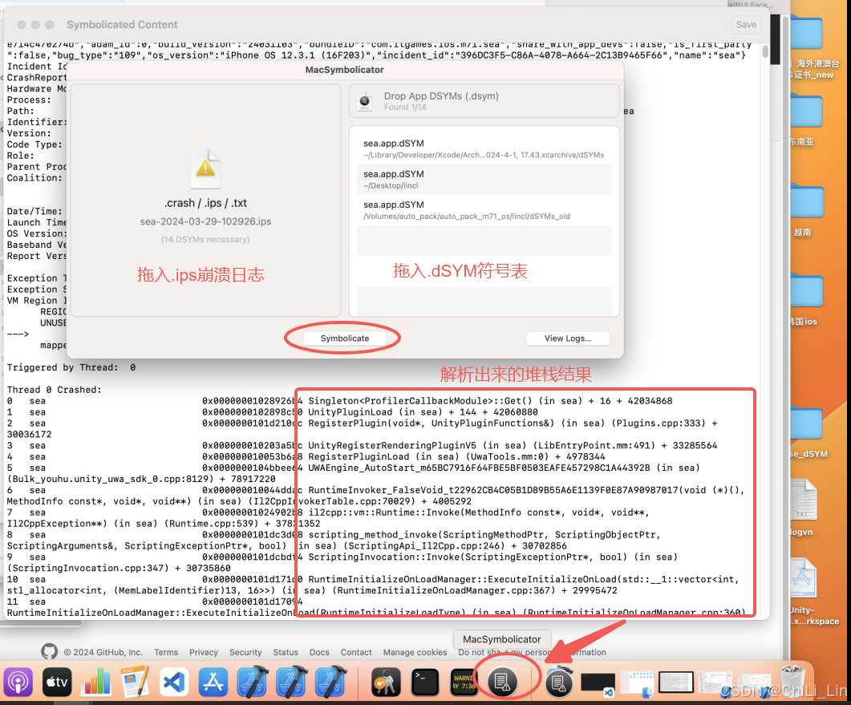Click the Drop App DSYMs header
Image resolution: width=851 pixels, height=705 pixels.
tap(484, 100)
